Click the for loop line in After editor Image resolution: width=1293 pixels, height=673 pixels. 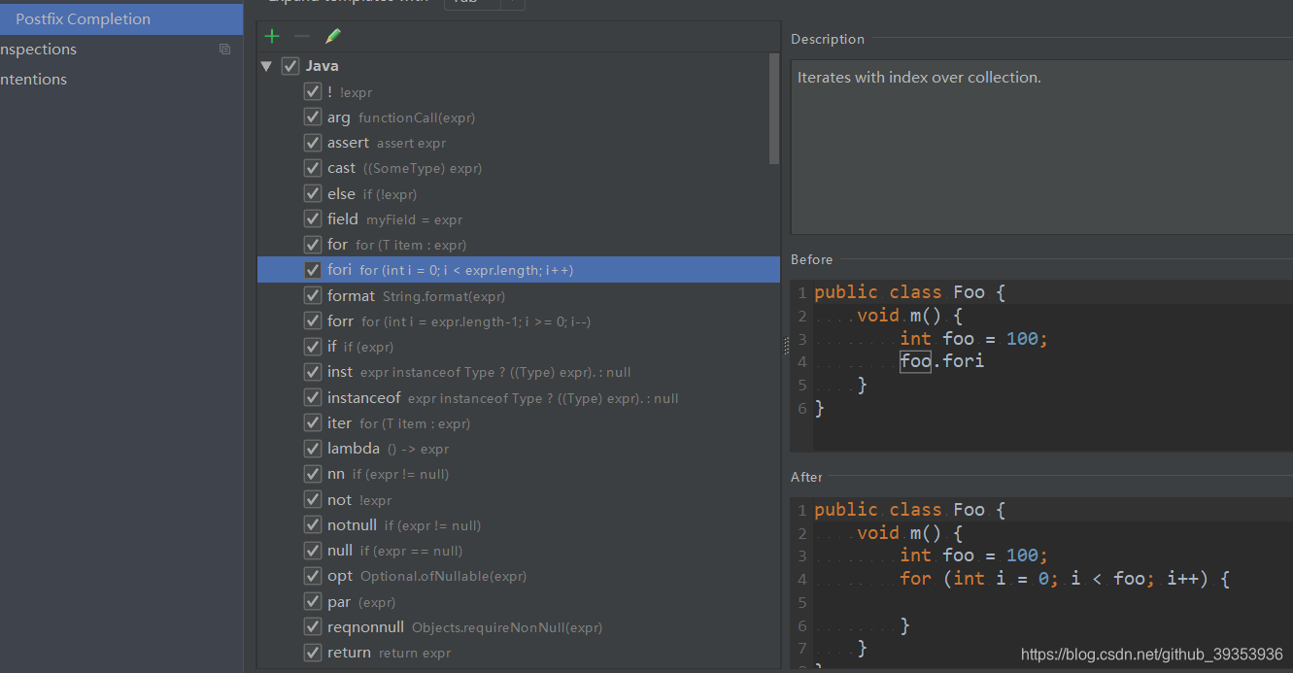pyautogui.click(x=1066, y=579)
